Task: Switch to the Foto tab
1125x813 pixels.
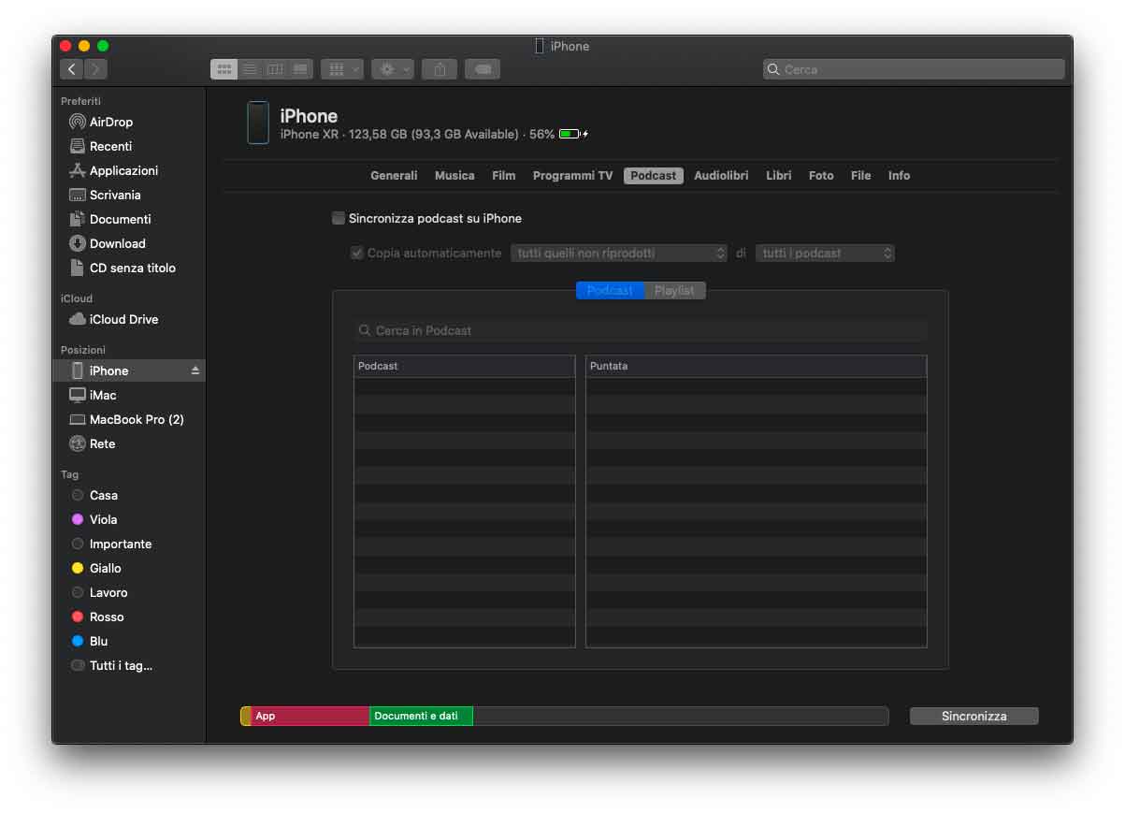Action: point(821,176)
